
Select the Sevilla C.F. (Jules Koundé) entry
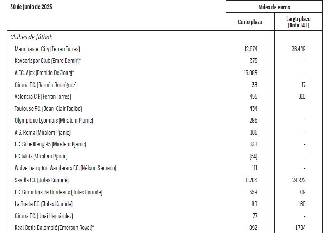(x=42, y=180)
